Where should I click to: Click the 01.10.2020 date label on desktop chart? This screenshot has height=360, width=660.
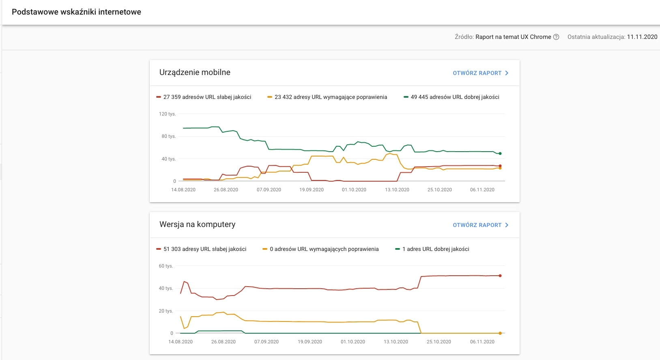click(x=353, y=342)
